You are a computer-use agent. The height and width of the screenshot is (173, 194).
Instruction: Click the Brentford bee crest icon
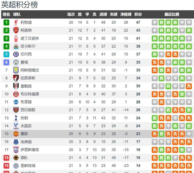click(x=16, y=94)
